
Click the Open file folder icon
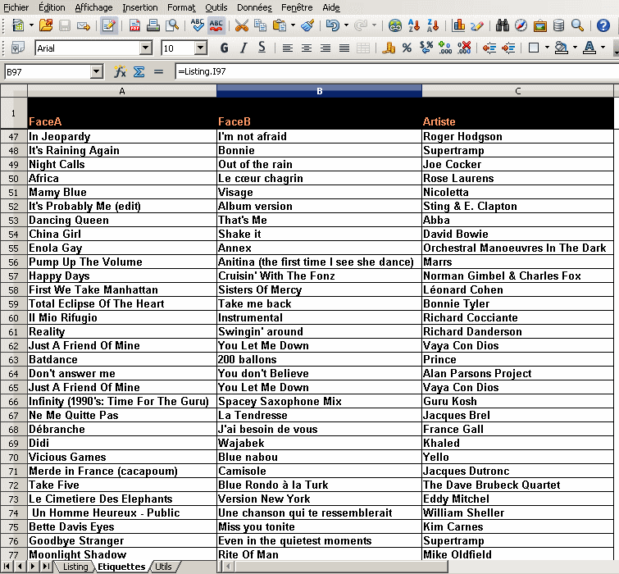pos(46,25)
